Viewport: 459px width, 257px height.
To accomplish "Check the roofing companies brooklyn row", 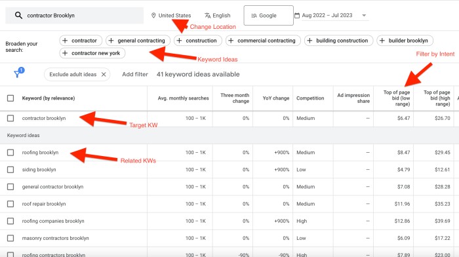I will (x=10, y=221).
